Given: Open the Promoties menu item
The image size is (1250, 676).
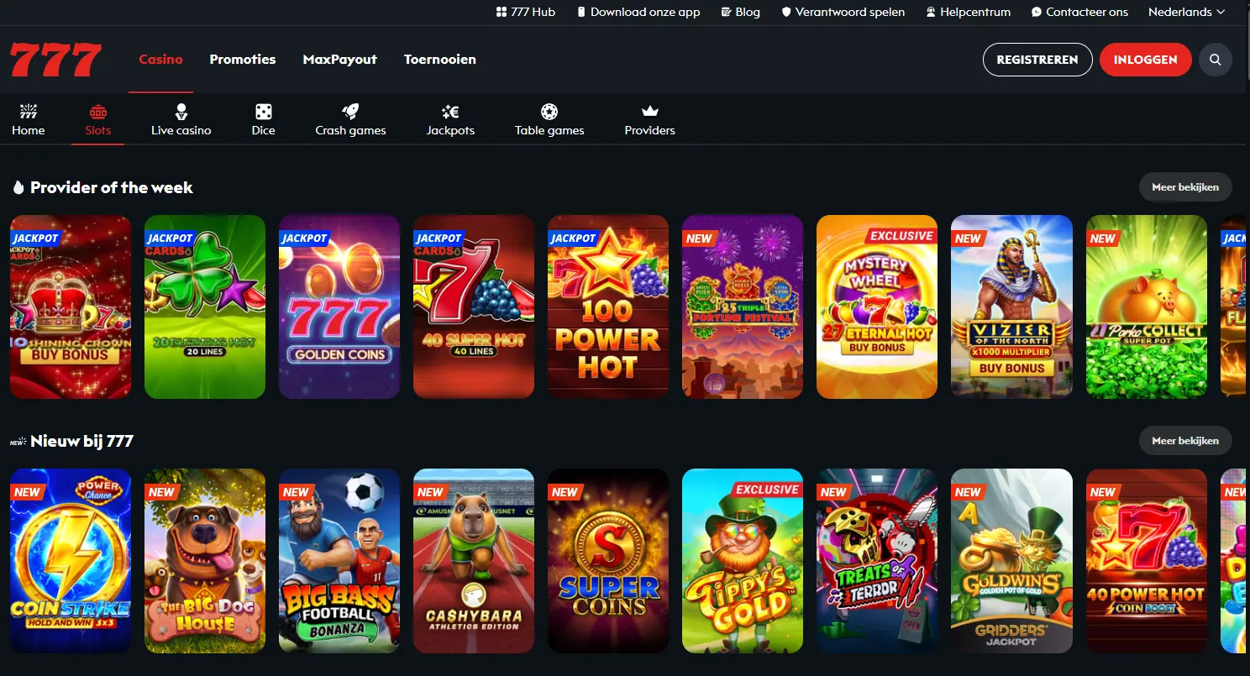Looking at the screenshot, I should [243, 59].
